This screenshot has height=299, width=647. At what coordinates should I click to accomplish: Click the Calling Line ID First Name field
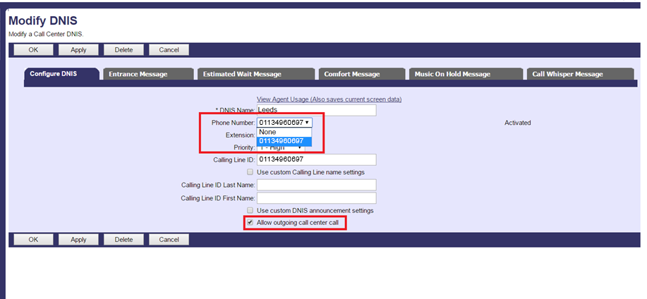point(317,198)
